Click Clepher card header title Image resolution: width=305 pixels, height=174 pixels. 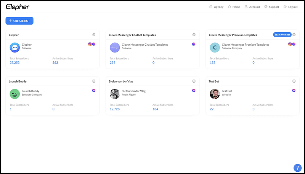pos(14,35)
